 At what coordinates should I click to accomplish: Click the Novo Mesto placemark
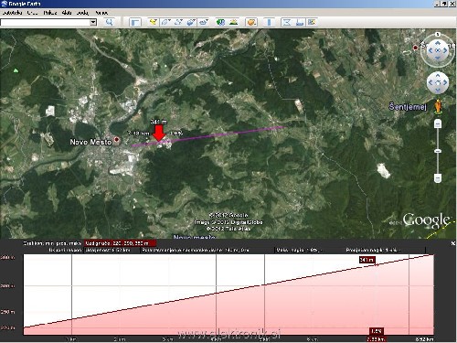coord(116,140)
